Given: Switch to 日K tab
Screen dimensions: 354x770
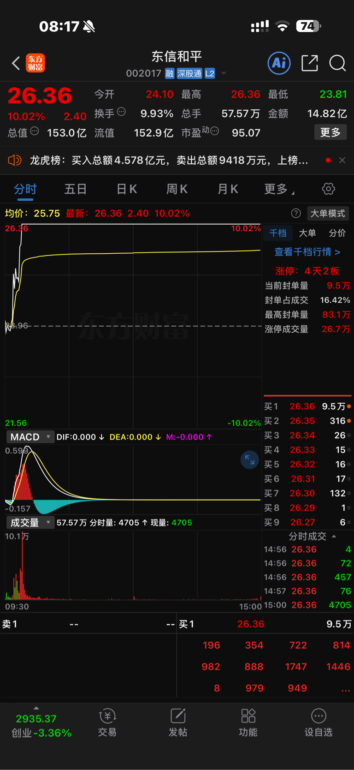Looking at the screenshot, I should (x=126, y=189).
